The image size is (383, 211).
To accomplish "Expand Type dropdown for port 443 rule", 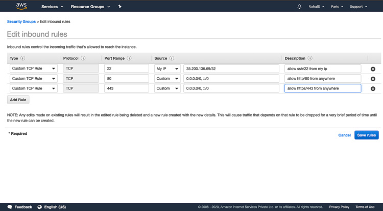I will pyautogui.click(x=34, y=88).
